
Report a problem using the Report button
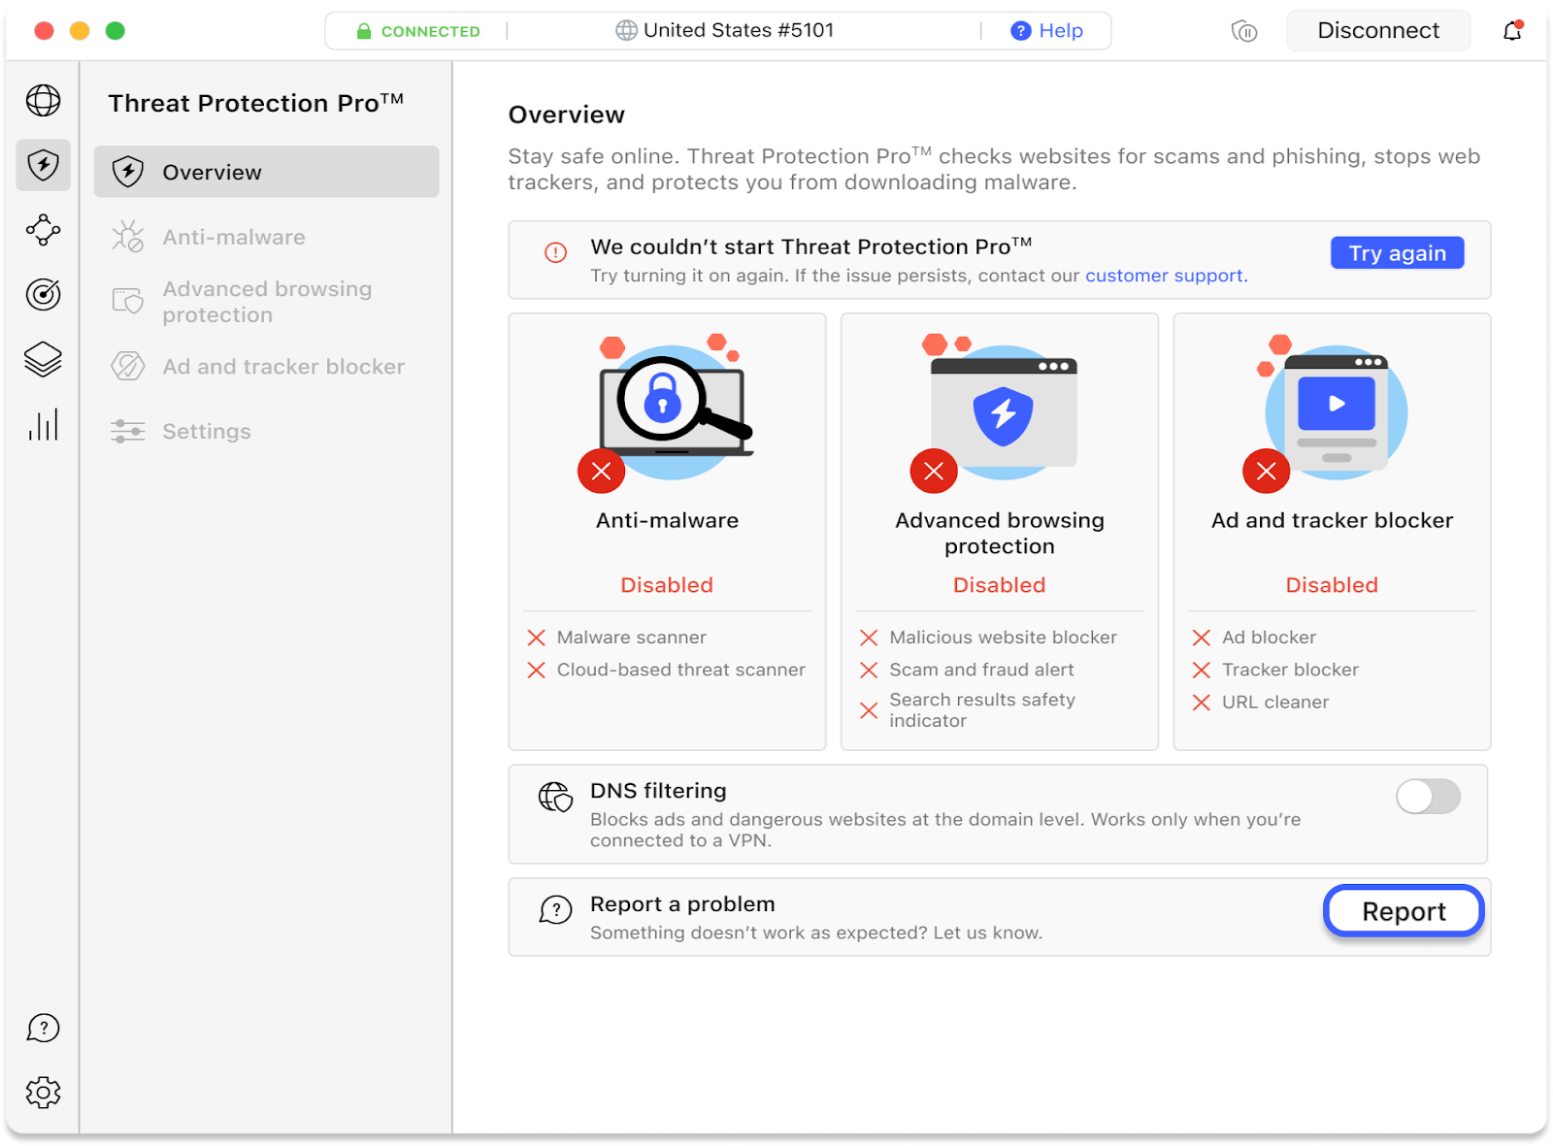[x=1403, y=910]
